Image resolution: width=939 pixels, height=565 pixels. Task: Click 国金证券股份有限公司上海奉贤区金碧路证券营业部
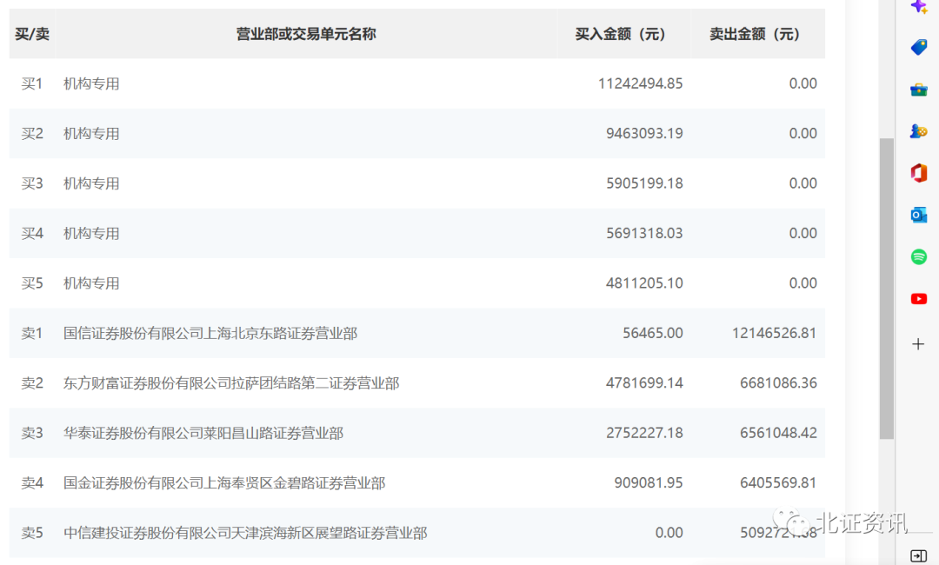point(224,483)
